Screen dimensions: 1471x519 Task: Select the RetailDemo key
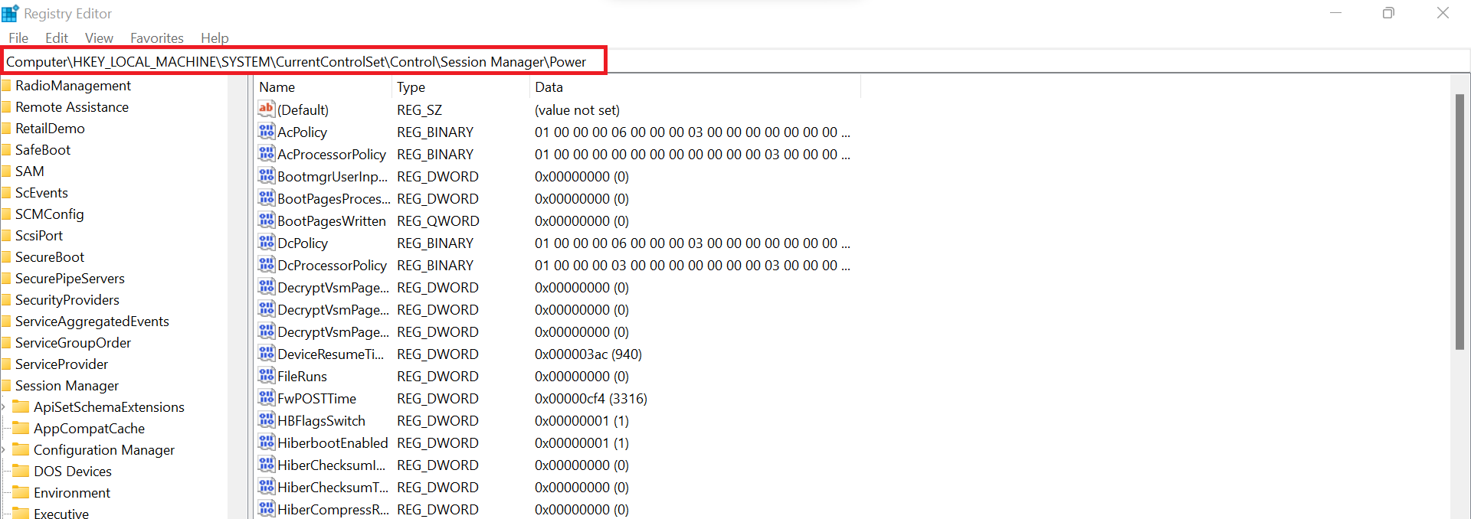coord(50,129)
